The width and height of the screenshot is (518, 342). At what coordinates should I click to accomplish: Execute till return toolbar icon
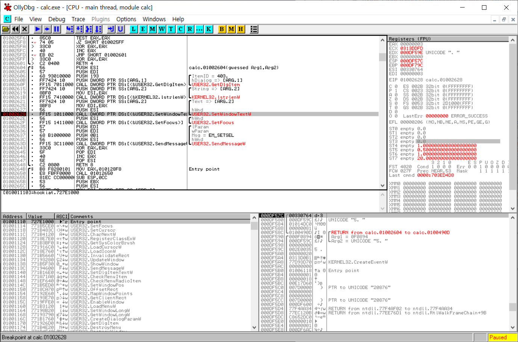pyautogui.click(x=111, y=29)
